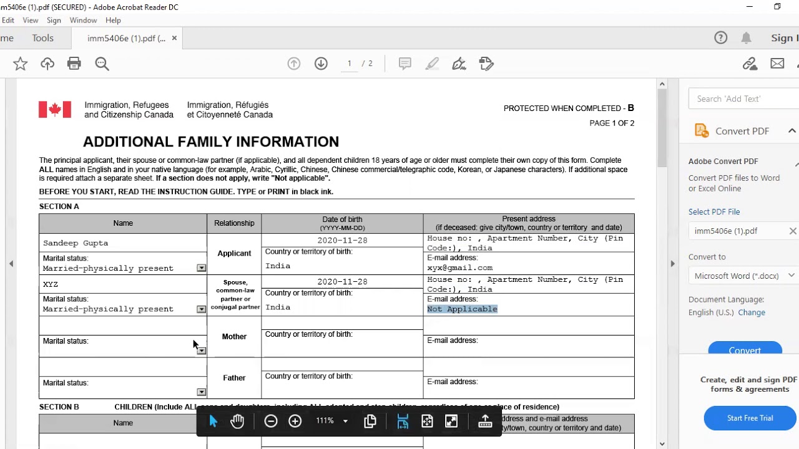This screenshot has height=449, width=799.
Task: Remove the selected imm5406e (1).pdf file
Action: pos(793,231)
